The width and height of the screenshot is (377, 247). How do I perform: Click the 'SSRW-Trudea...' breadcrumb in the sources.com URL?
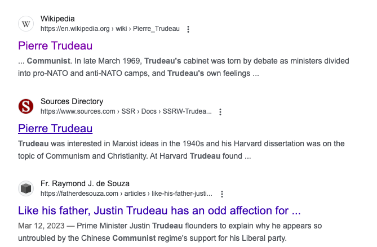pos(187,111)
